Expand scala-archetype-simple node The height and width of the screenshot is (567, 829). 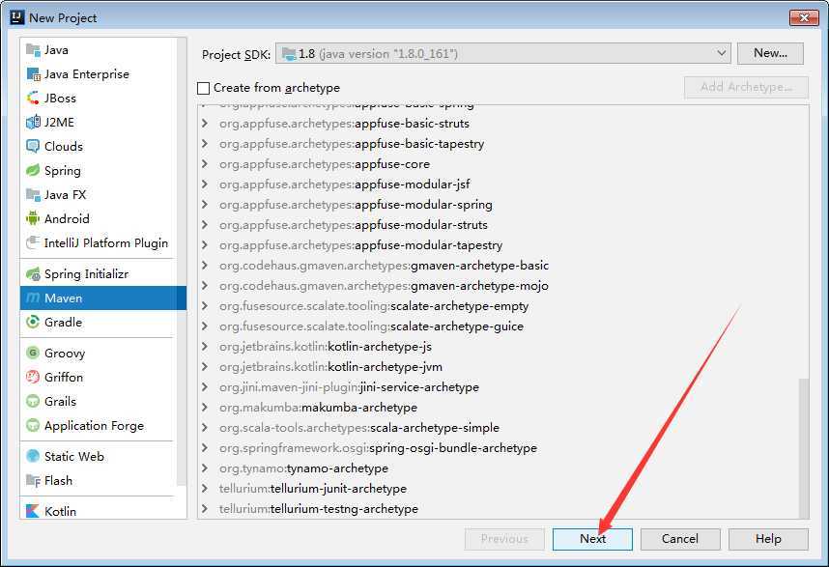(x=205, y=428)
